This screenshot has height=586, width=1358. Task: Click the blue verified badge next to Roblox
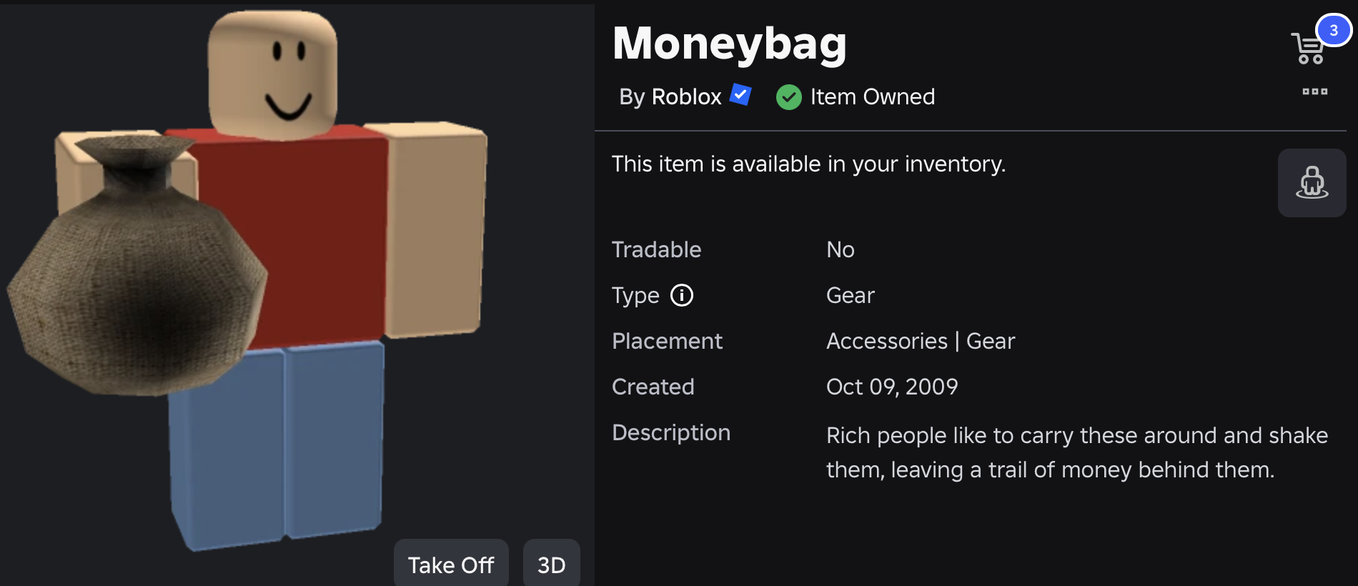click(740, 94)
